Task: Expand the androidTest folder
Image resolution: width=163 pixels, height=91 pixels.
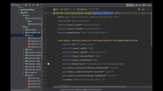Action: click(x=19, y=10)
